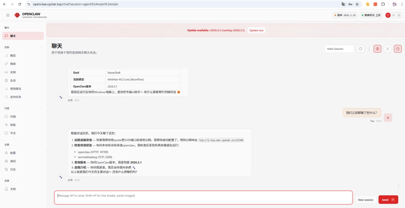Open 会话 in the sidebar

pos(23,80)
